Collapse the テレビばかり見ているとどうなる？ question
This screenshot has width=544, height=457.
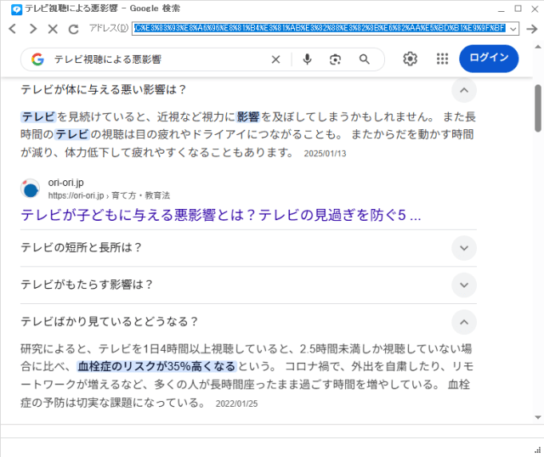[x=464, y=322]
